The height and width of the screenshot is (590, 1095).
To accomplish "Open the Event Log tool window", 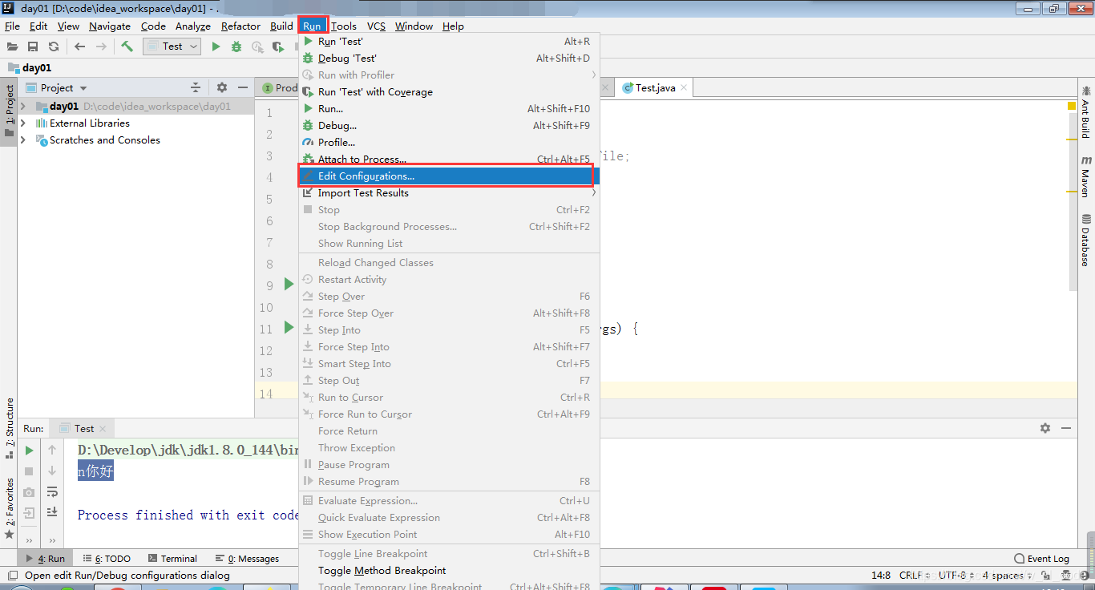I will tap(1042, 558).
